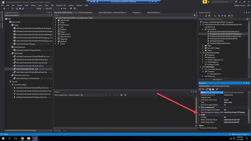Open the Build menu
The image size is (251, 141).
click(26, 5)
